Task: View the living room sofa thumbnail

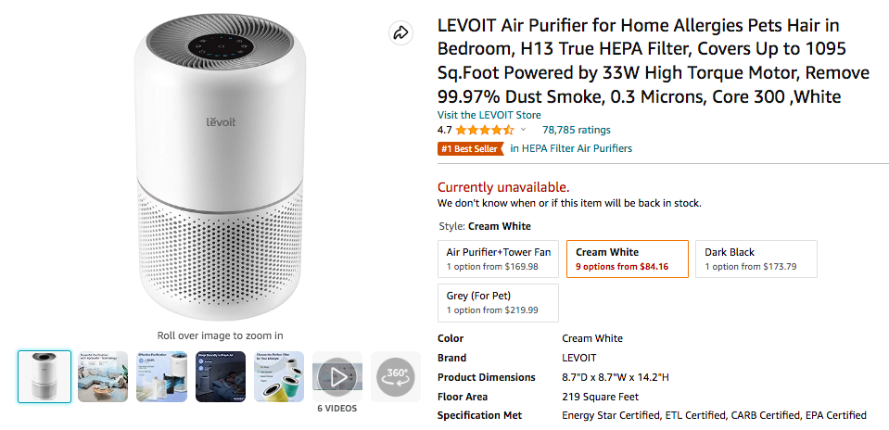Action: tap(102, 376)
